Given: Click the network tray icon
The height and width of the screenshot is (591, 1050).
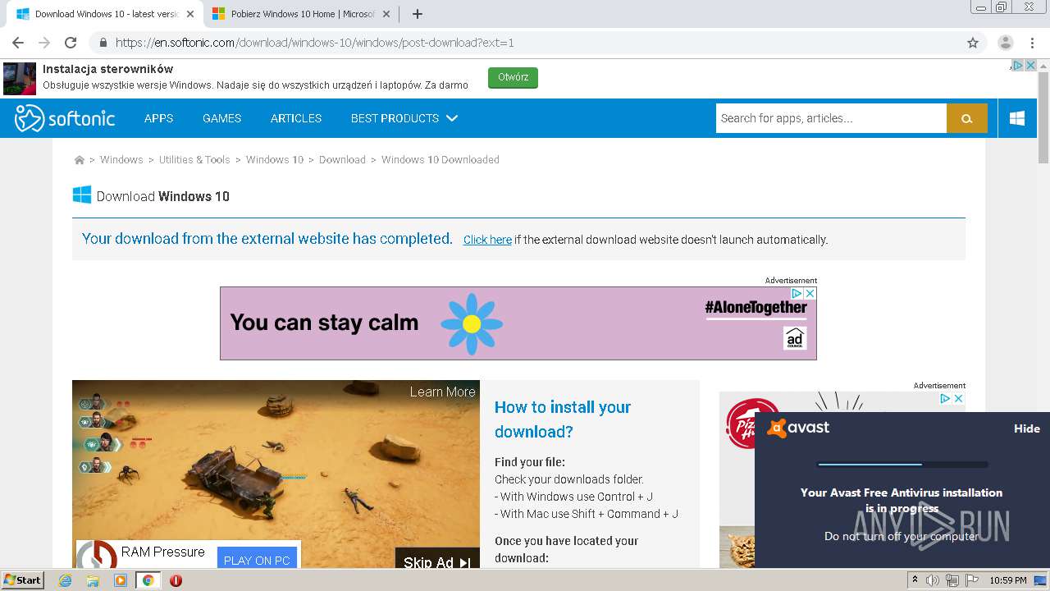Looking at the screenshot, I should (952, 580).
